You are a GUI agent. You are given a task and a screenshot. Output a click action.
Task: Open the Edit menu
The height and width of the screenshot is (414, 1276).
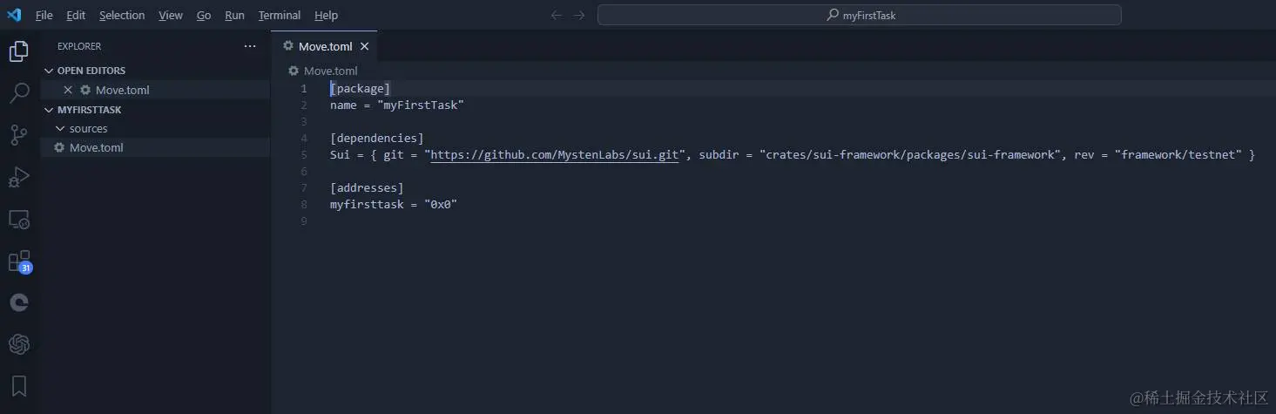coord(76,15)
